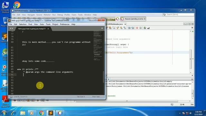Maximize the NetBeans editor window icon

pos(192,24)
